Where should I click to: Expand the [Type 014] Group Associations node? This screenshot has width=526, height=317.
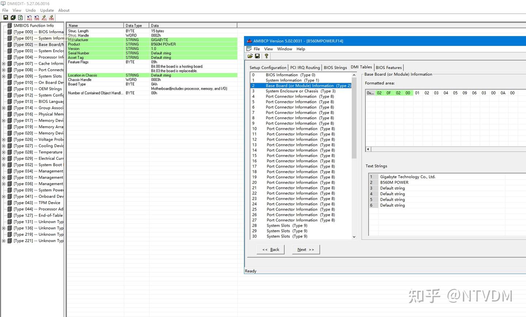4,108
